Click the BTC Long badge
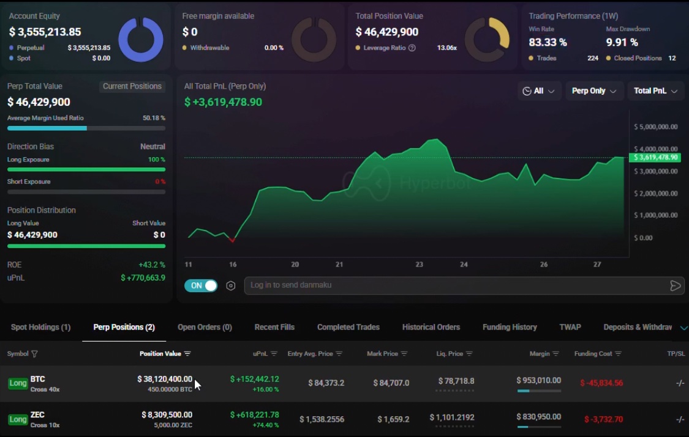 coord(18,384)
